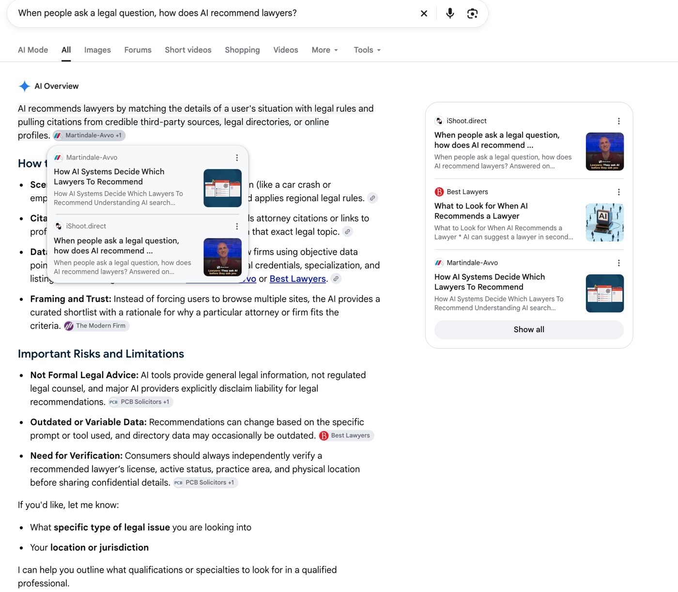Switch to AI Mode tab
The width and height of the screenshot is (678, 592).
coord(33,50)
